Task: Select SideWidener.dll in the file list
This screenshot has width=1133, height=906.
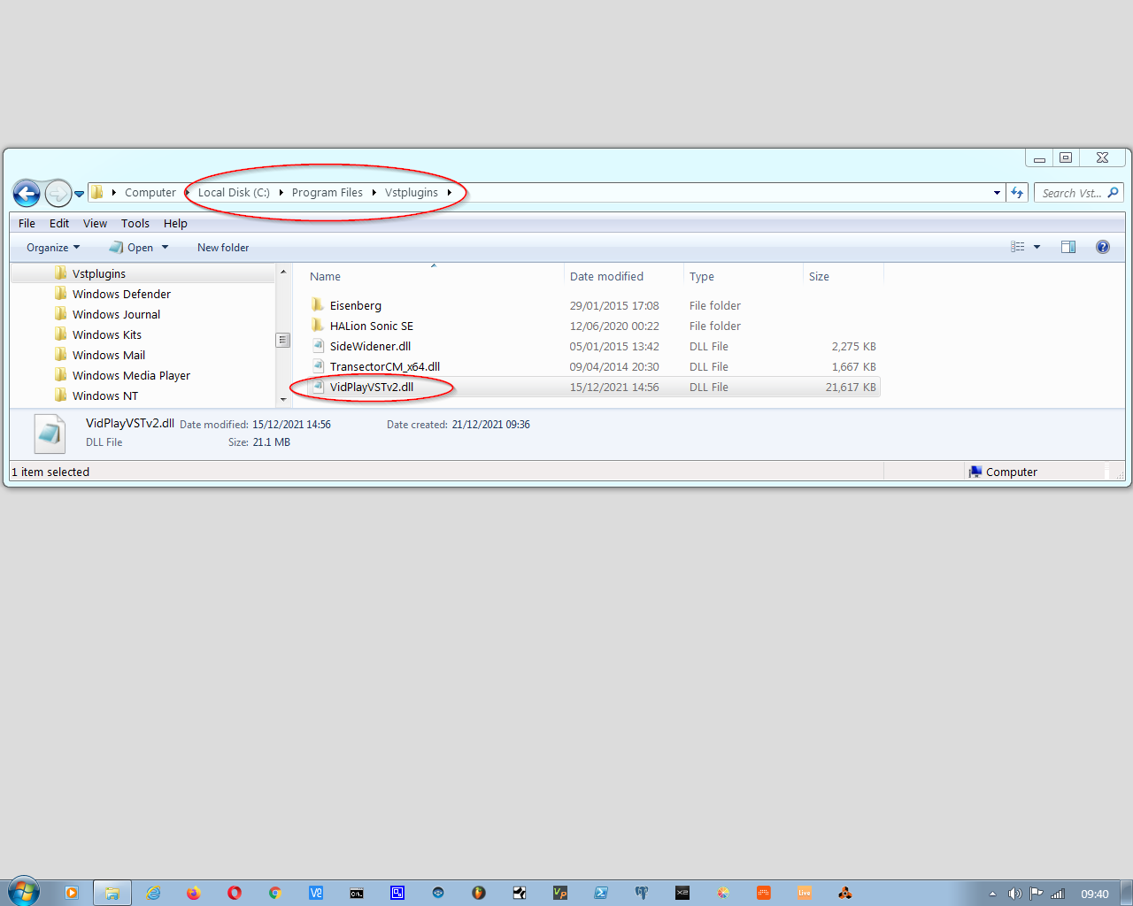Action: (370, 347)
